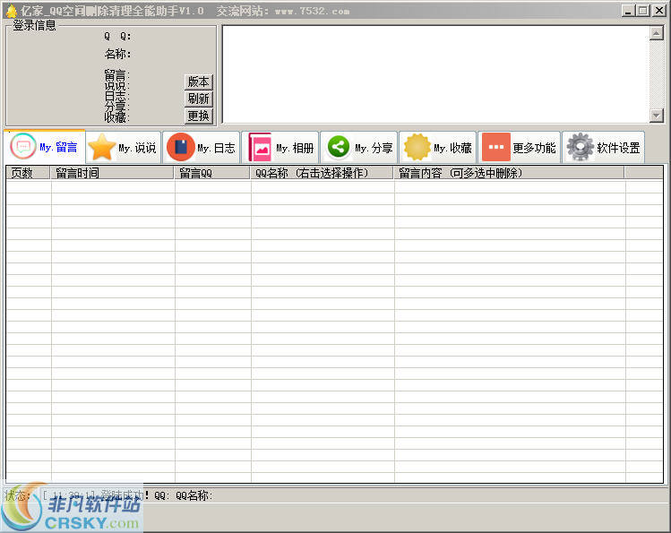This screenshot has width=671, height=533.
Task: Sort by the 留言时间 column header
Action: [113, 173]
